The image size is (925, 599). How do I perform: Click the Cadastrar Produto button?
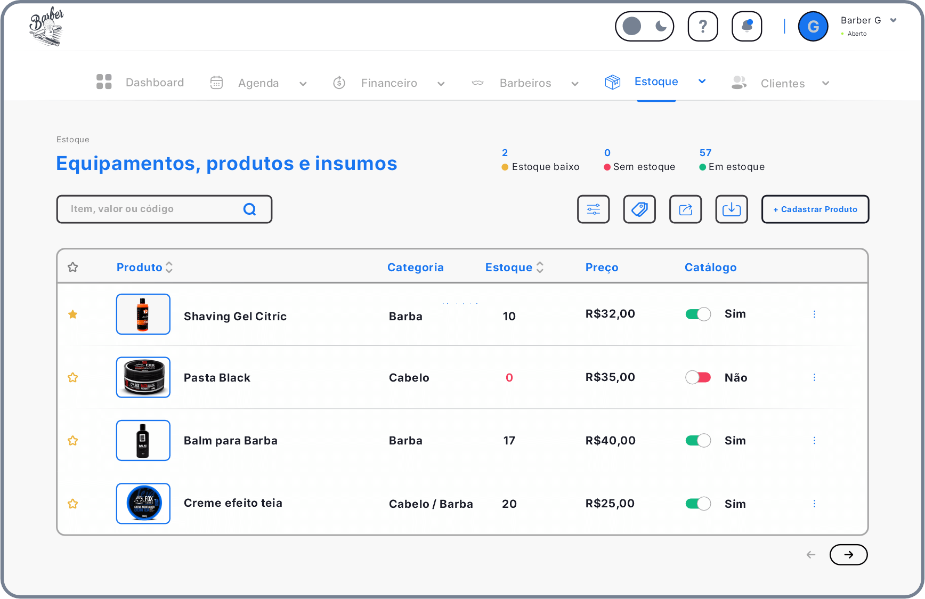click(x=815, y=209)
